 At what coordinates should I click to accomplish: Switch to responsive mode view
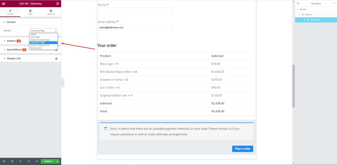coord(29,161)
